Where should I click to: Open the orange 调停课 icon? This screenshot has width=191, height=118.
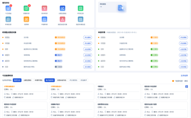(26, 19)
